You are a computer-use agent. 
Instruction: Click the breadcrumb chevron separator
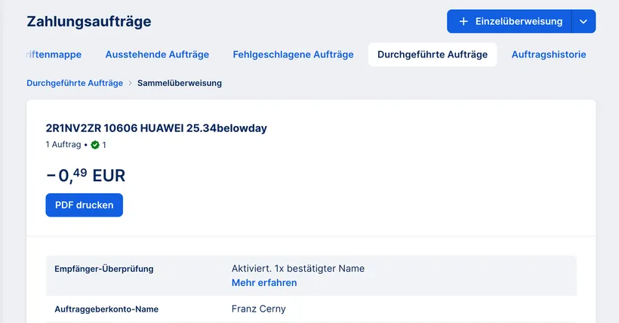[x=130, y=83]
